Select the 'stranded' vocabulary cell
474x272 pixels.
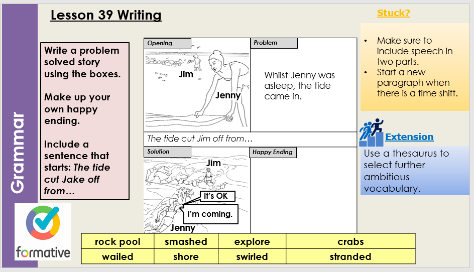click(350, 256)
